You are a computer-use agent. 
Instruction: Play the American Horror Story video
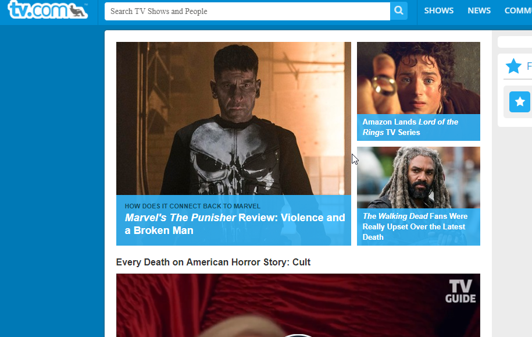click(298, 305)
